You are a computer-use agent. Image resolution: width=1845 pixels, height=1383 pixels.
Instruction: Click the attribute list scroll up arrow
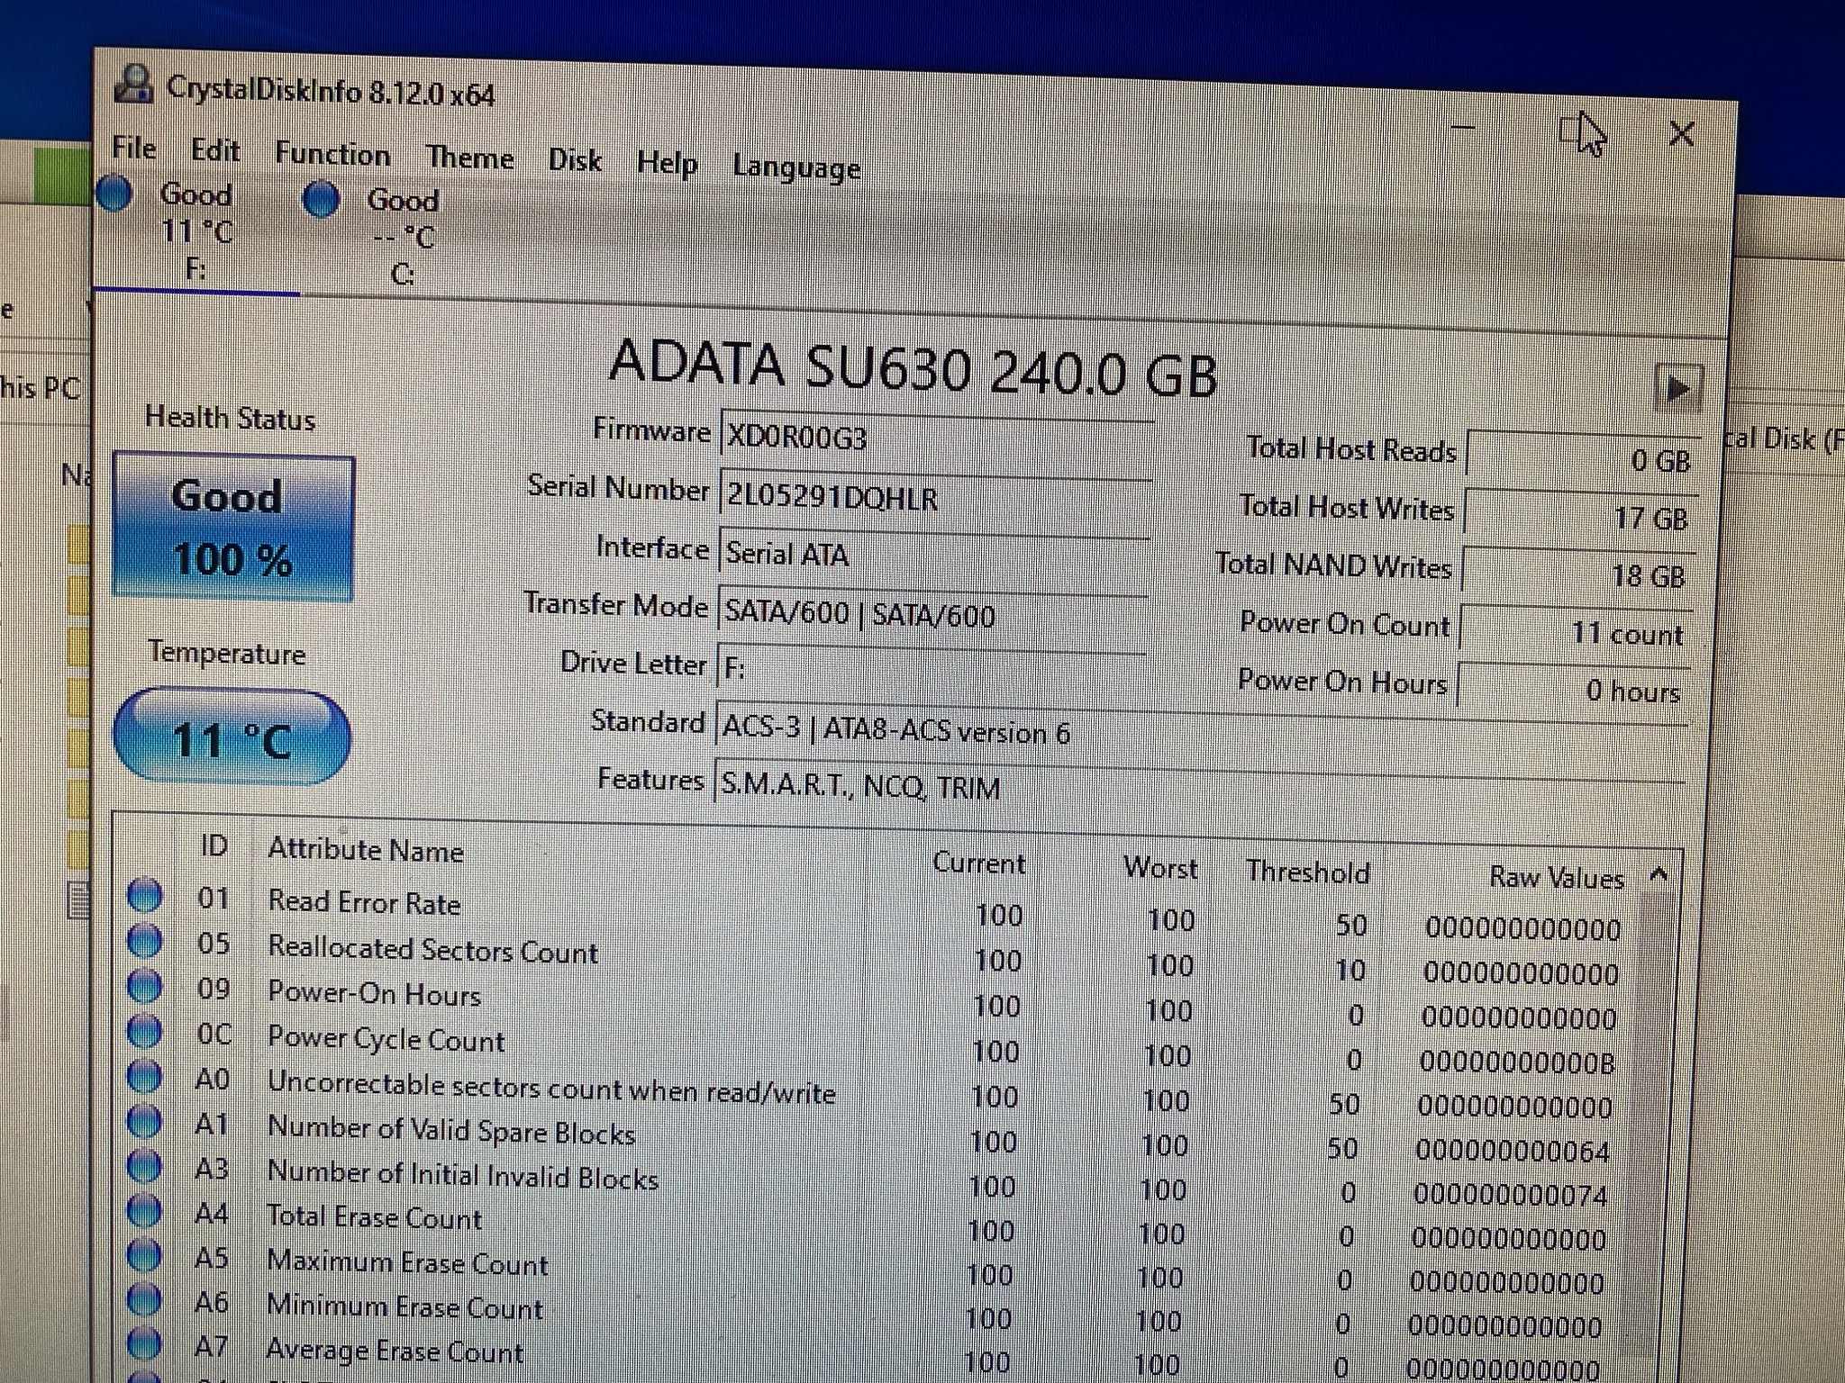pyautogui.click(x=1659, y=874)
